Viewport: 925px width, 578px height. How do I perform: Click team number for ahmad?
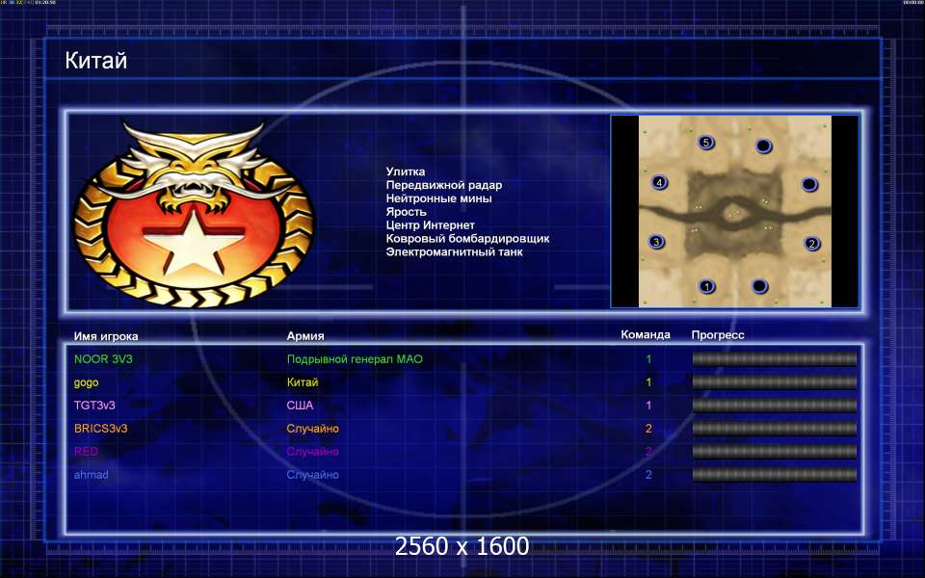pyautogui.click(x=648, y=474)
